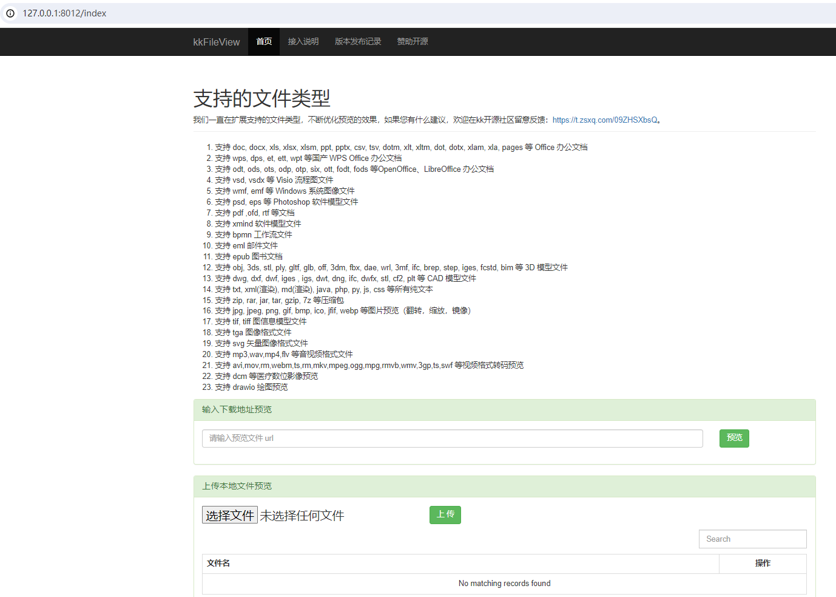836x597 pixels.
Task: Click the WPS Office list item
Action: [x=308, y=159]
